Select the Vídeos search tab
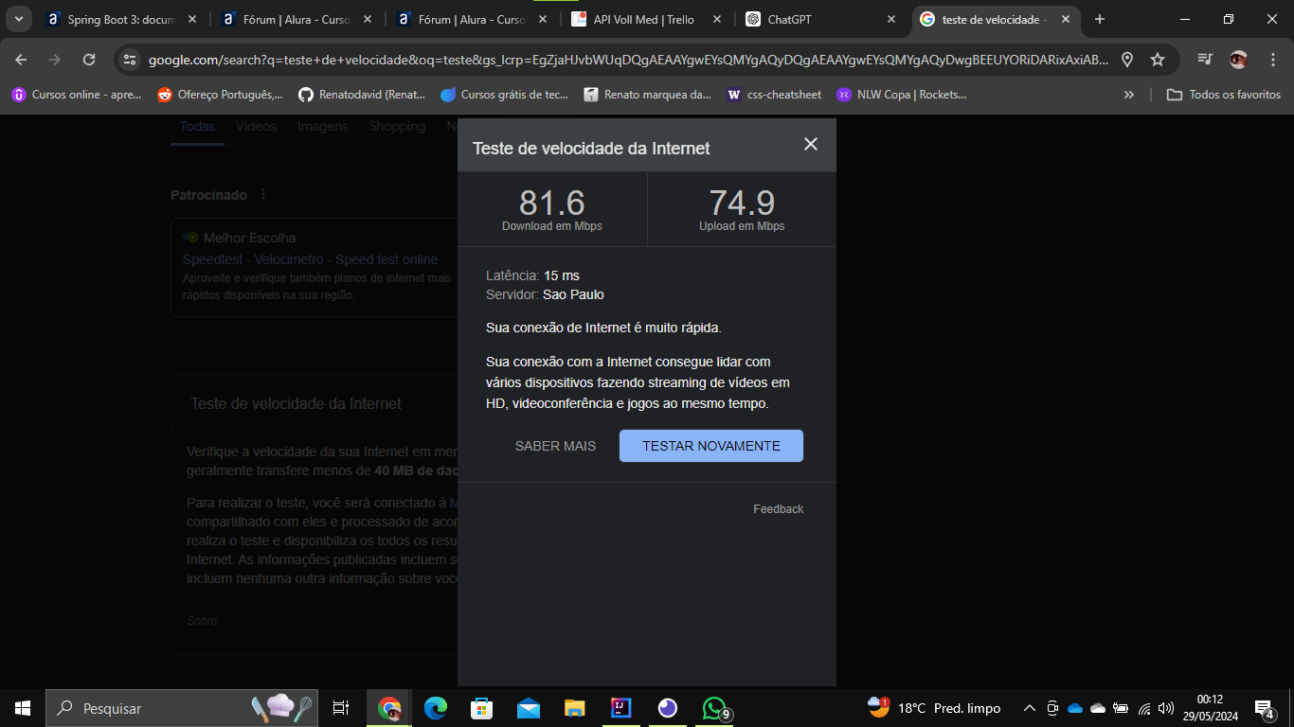This screenshot has height=727, width=1294. [x=256, y=127]
